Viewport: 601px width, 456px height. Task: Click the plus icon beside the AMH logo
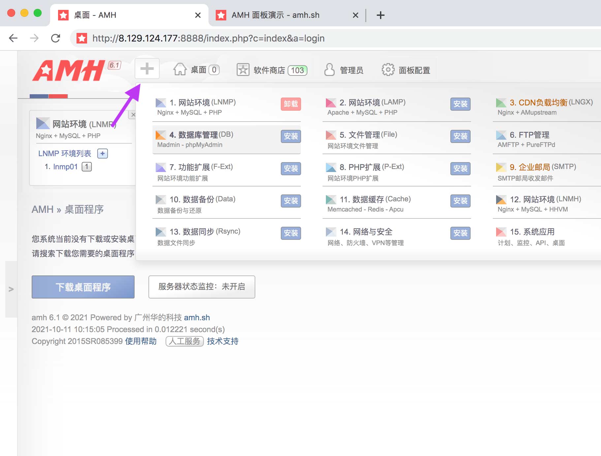(x=147, y=69)
